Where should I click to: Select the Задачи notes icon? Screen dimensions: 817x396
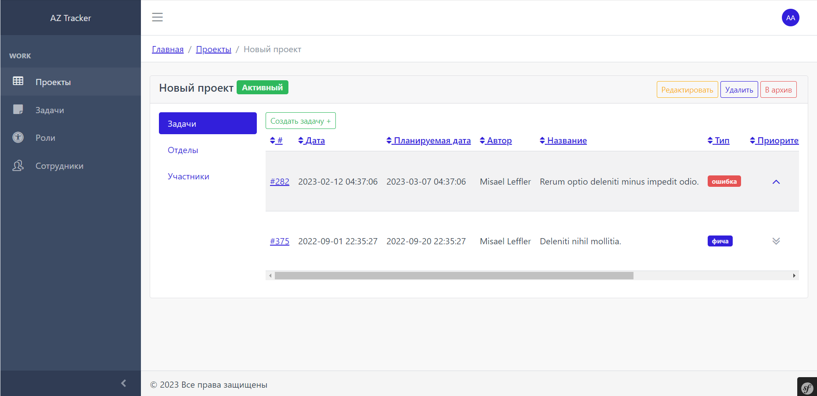(x=18, y=109)
